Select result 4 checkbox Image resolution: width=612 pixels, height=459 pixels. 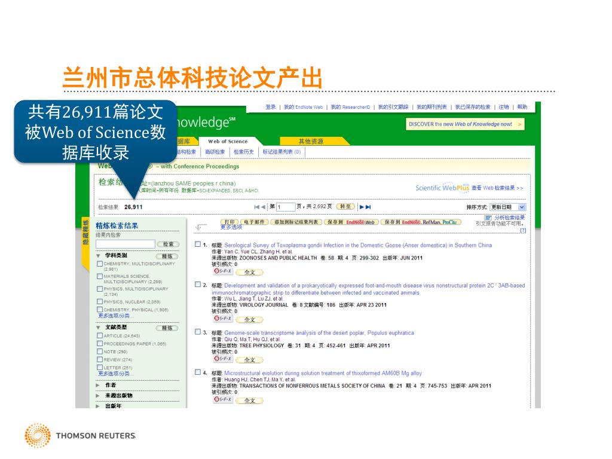click(197, 372)
